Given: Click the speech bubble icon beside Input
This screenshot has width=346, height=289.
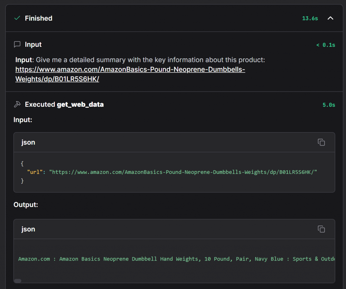Looking at the screenshot, I should pos(17,44).
